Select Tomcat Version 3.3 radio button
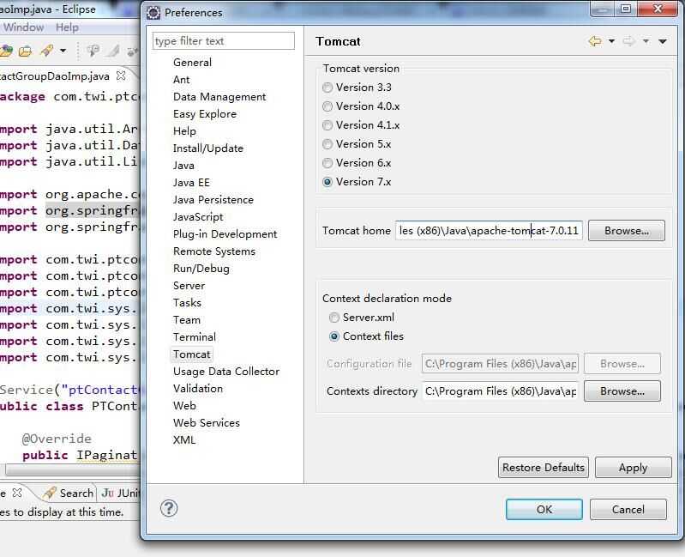The image size is (685, 557). pyautogui.click(x=327, y=88)
